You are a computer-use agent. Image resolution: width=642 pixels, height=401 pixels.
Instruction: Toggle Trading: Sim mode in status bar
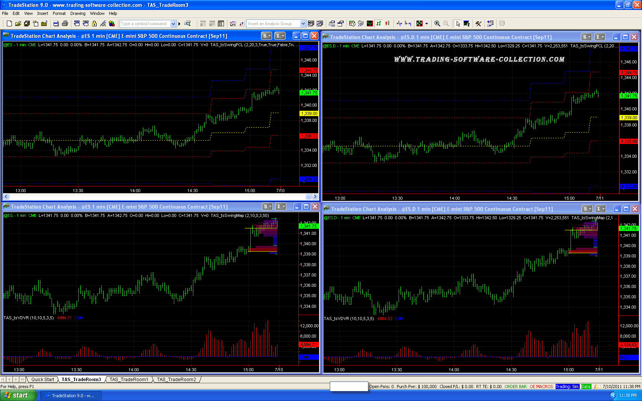(x=567, y=386)
